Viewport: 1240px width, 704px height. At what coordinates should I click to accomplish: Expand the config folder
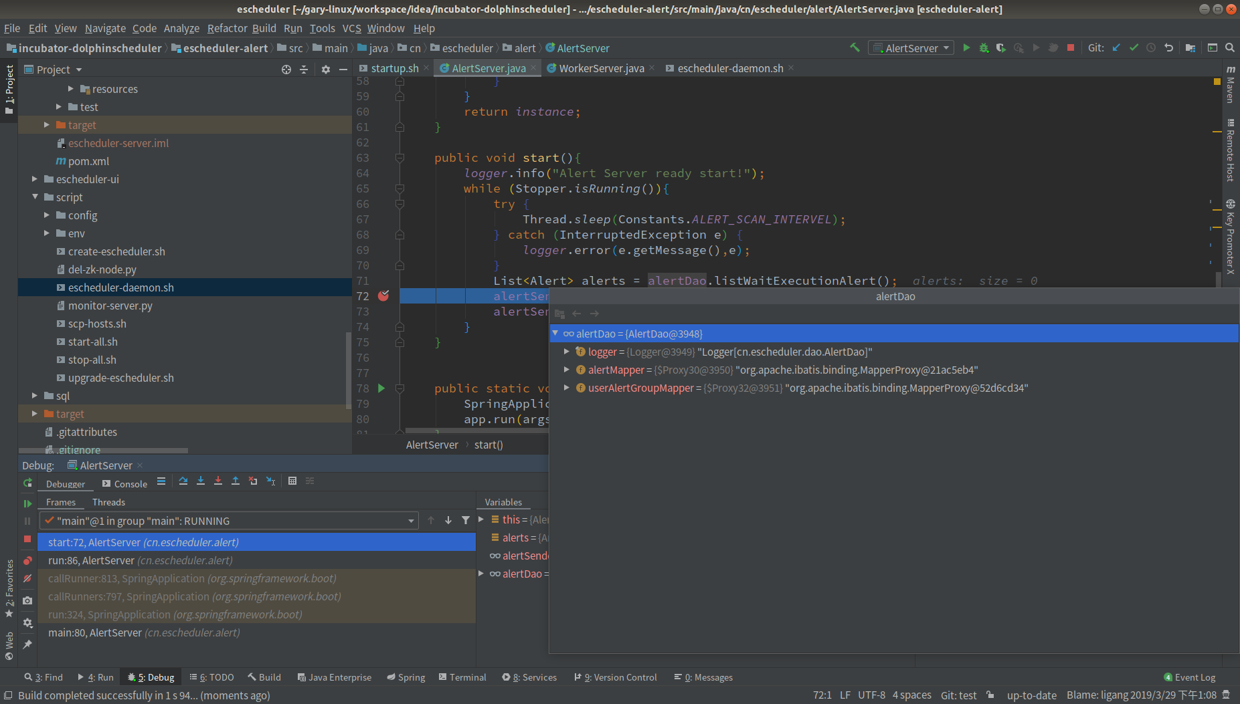coord(47,215)
